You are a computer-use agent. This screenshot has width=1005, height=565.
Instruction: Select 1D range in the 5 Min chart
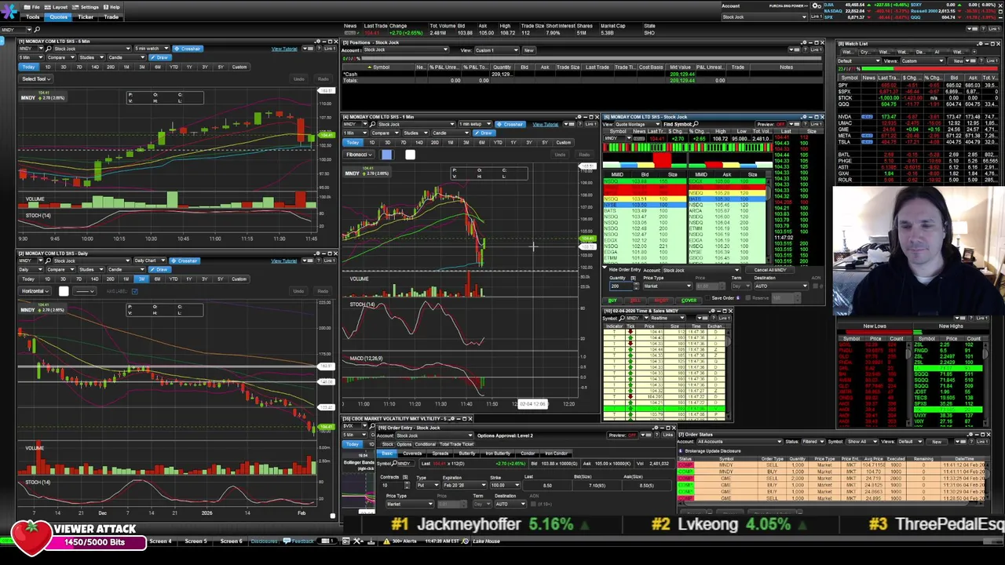(x=48, y=67)
